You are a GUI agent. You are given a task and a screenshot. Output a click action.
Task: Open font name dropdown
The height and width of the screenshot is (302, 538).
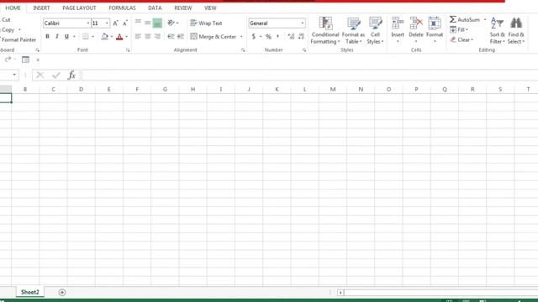click(x=87, y=23)
